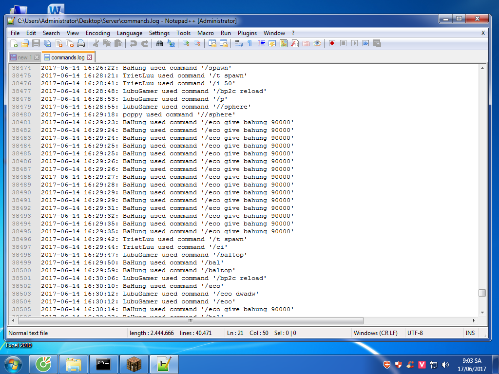Open the File menu
Viewport: 499px width, 374px height.
(15, 33)
